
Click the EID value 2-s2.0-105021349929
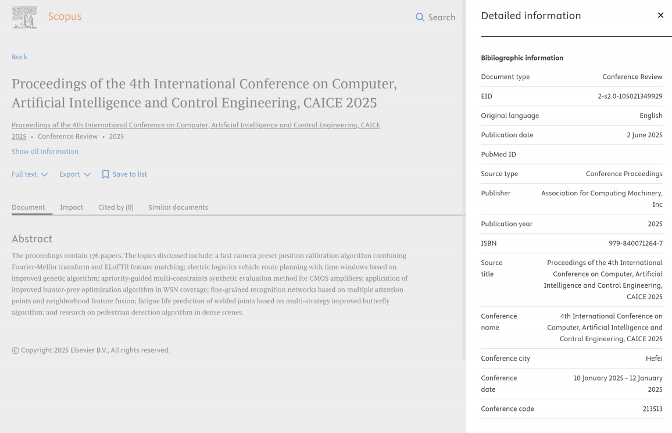tap(630, 96)
